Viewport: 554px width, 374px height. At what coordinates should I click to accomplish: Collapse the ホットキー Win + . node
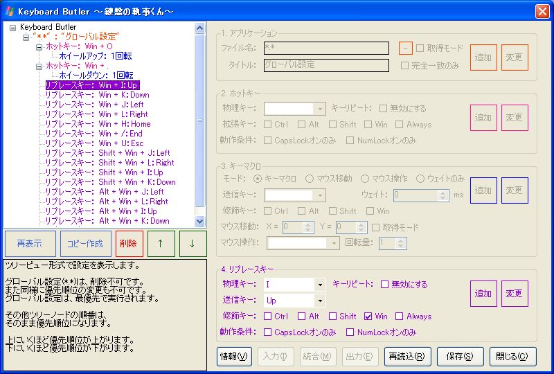(39, 66)
